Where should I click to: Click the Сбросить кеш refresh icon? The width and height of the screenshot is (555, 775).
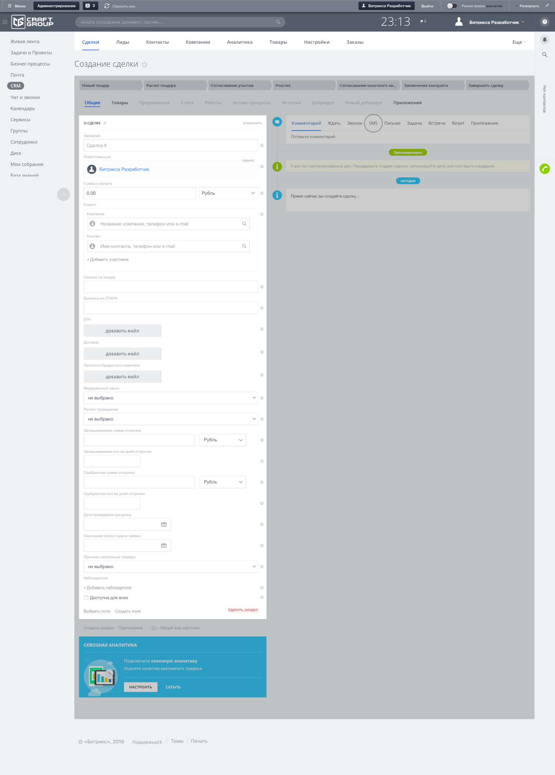tap(107, 6)
